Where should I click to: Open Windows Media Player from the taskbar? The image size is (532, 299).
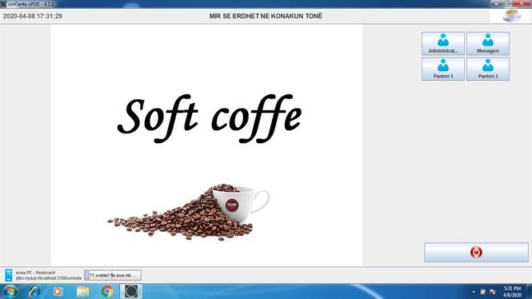tap(58, 292)
